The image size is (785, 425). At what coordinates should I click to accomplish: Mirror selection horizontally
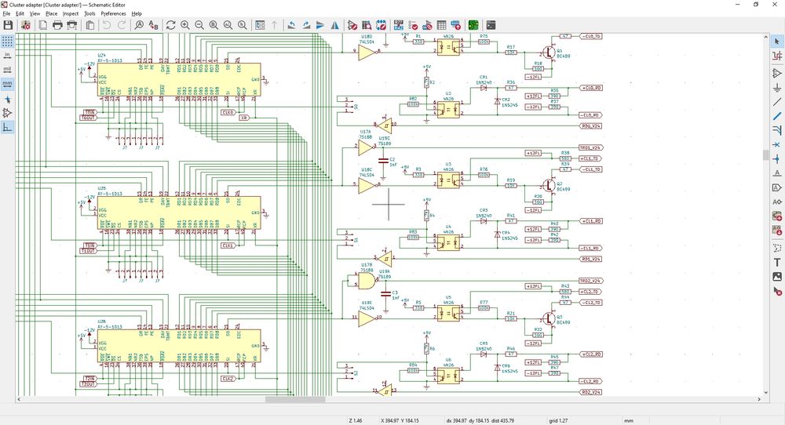335,25
